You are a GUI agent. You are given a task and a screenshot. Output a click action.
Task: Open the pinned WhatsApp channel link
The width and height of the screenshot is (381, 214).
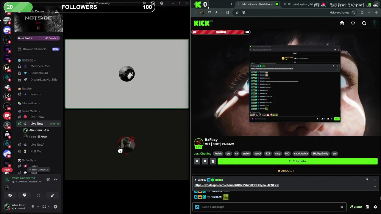(236, 185)
